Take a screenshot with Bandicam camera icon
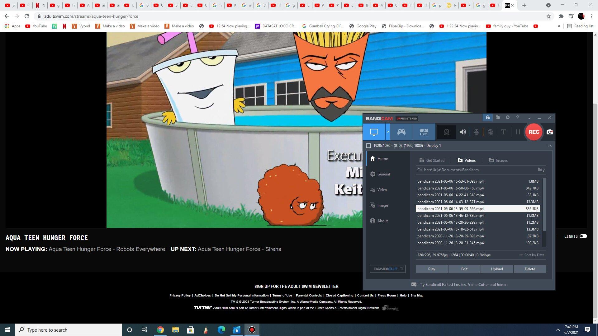Viewport: 598px width, 336px height. click(x=550, y=132)
